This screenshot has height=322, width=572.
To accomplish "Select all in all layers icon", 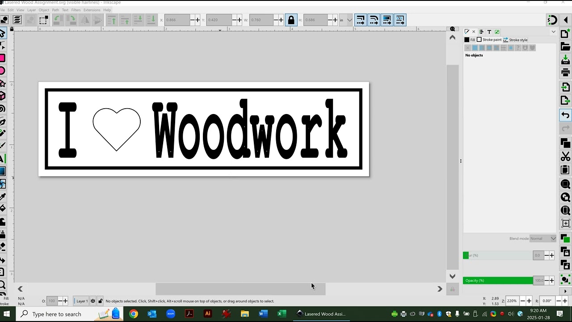I will click(x=17, y=20).
